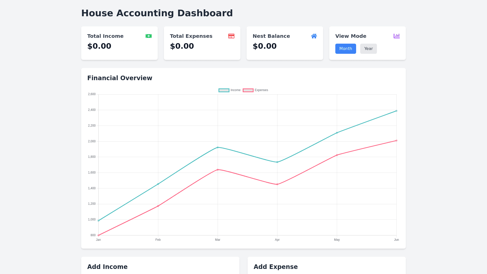
Task: Toggle Expenses dataset in chart legend
Action: click(x=261, y=90)
